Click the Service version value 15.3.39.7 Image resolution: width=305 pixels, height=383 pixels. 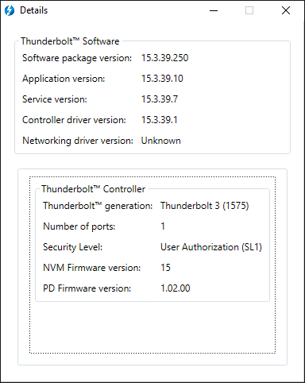click(x=160, y=99)
